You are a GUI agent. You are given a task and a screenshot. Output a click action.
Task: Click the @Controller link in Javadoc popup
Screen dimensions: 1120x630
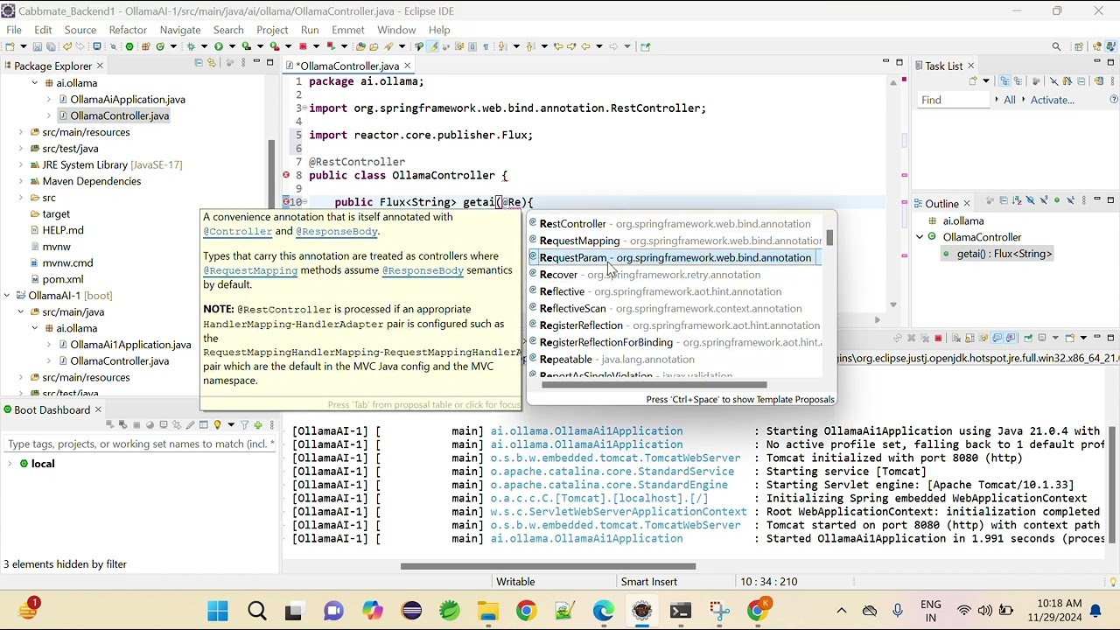pyautogui.click(x=238, y=232)
